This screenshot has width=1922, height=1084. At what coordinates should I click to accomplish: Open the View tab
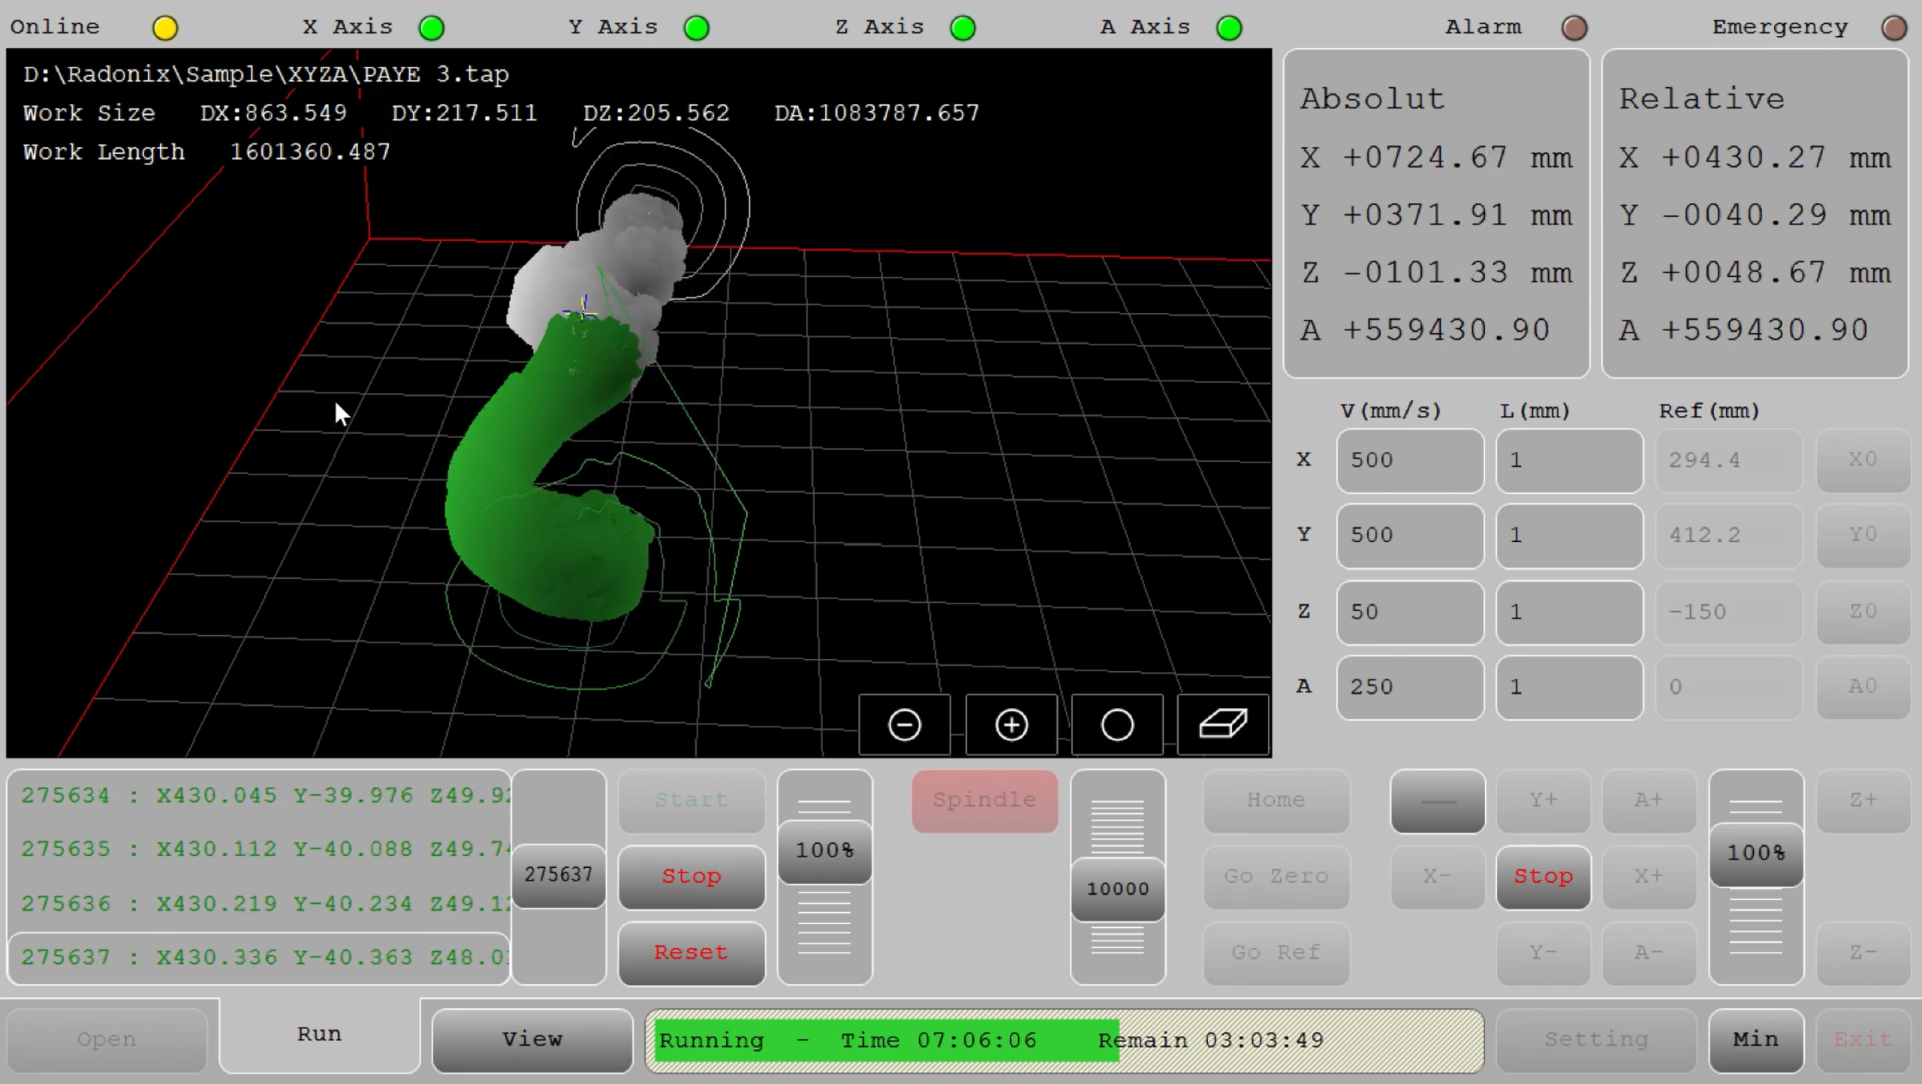[532, 1040]
